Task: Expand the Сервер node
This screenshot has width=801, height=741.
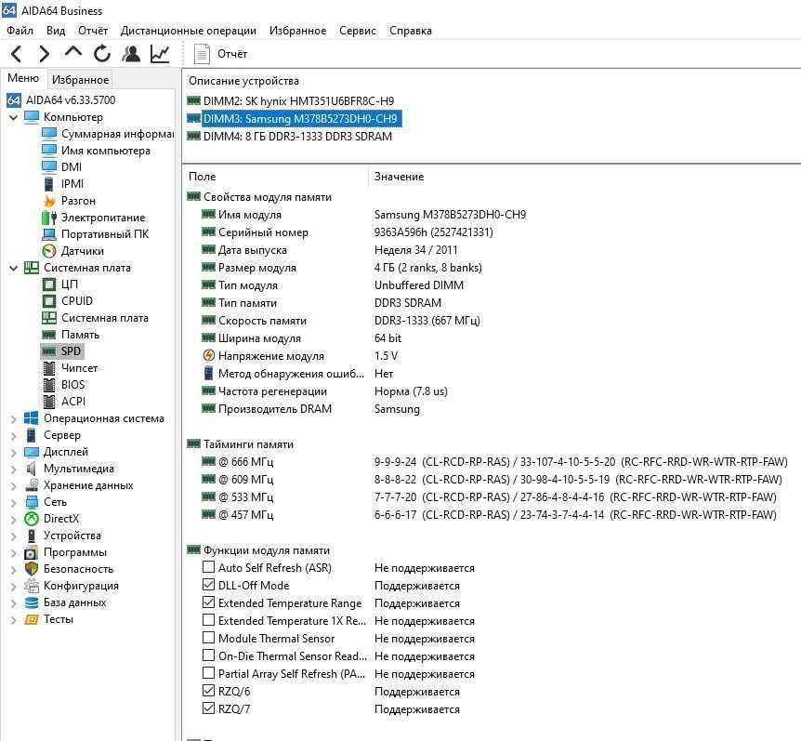Action: [x=13, y=436]
